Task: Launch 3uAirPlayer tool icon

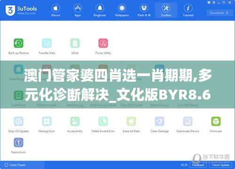Action: (18, 95)
